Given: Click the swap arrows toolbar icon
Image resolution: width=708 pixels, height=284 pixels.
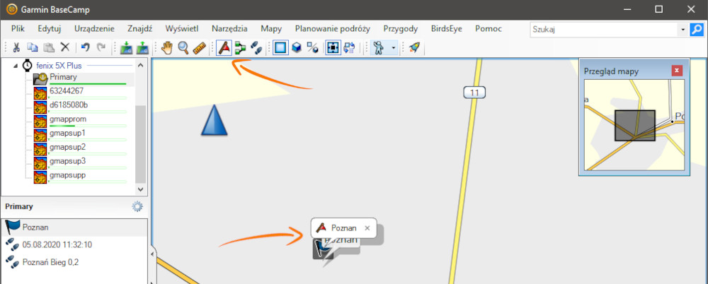Looking at the screenshot, I should [350, 48].
